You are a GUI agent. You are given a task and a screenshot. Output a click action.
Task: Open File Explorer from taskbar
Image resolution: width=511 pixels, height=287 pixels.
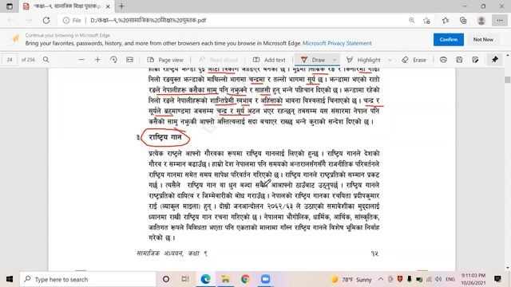[x=225, y=279]
